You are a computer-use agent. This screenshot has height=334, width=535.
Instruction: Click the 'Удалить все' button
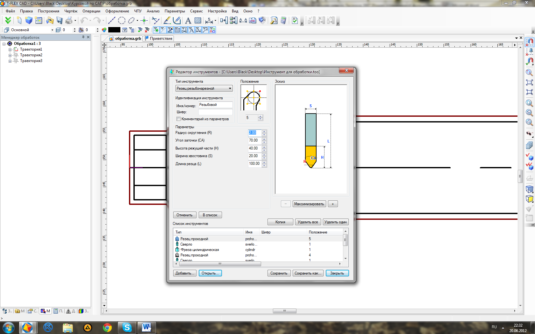308,222
